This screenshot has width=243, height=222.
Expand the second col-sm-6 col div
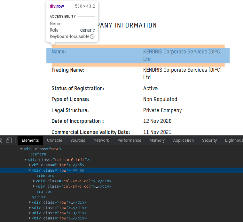pos(34,186)
